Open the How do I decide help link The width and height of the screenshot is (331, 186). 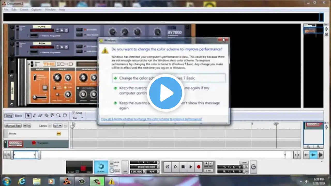tap(152, 119)
